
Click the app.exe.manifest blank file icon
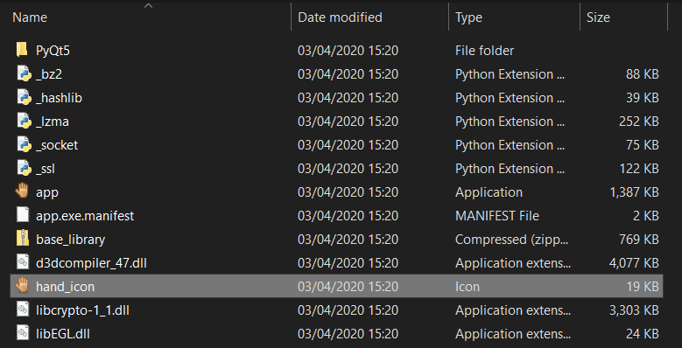22,215
